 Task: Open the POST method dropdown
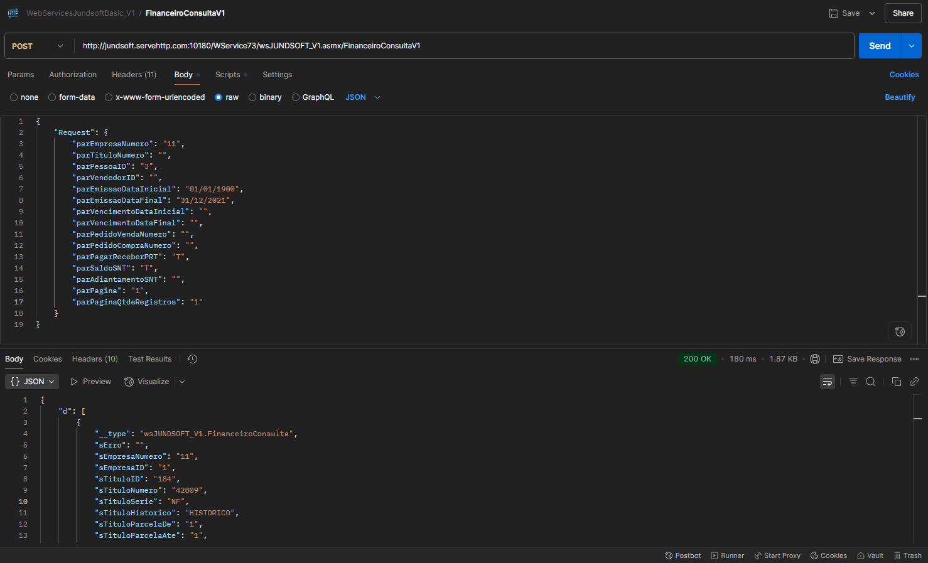click(38, 46)
